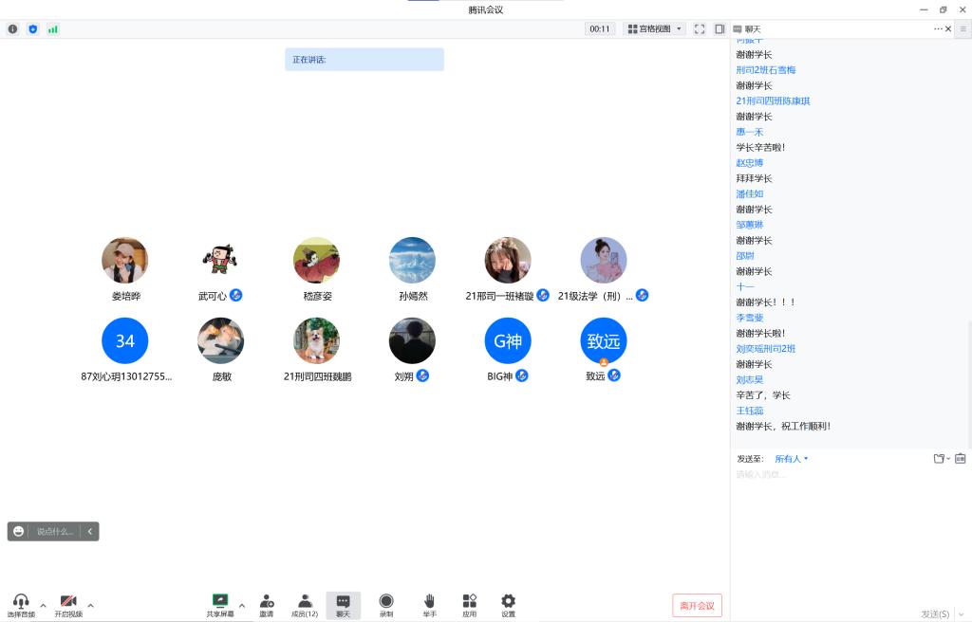Check the green network signal icon
This screenshot has width=972, height=622.
click(53, 29)
